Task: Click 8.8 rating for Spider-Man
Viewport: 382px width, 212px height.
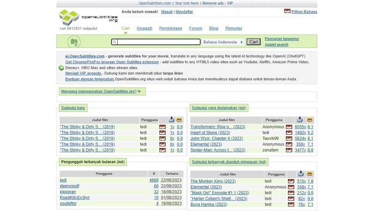Action: pos(310,150)
